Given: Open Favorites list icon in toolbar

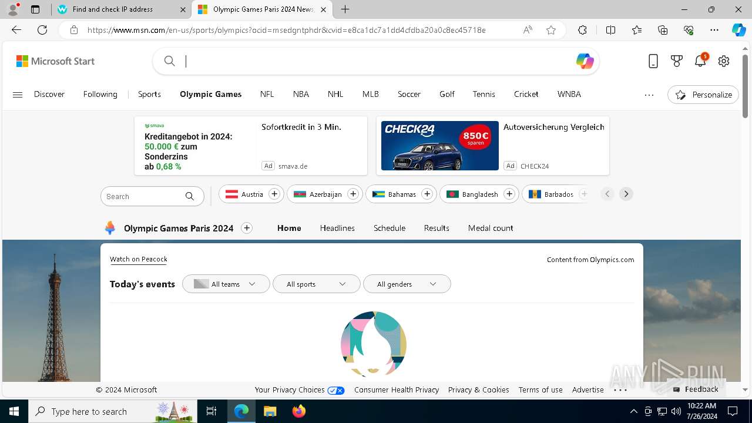Looking at the screenshot, I should tap(637, 30).
